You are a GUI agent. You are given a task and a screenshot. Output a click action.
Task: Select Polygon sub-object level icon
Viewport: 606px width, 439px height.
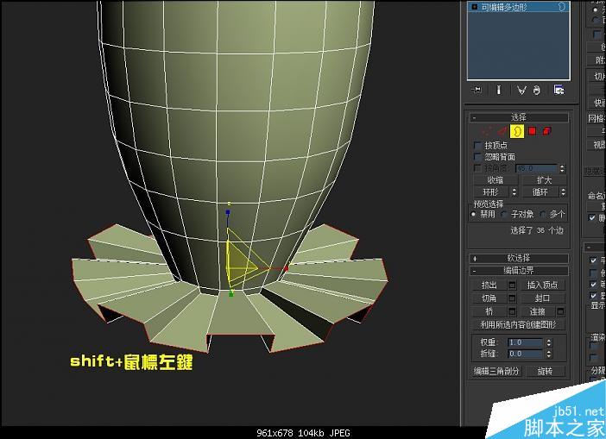point(532,131)
